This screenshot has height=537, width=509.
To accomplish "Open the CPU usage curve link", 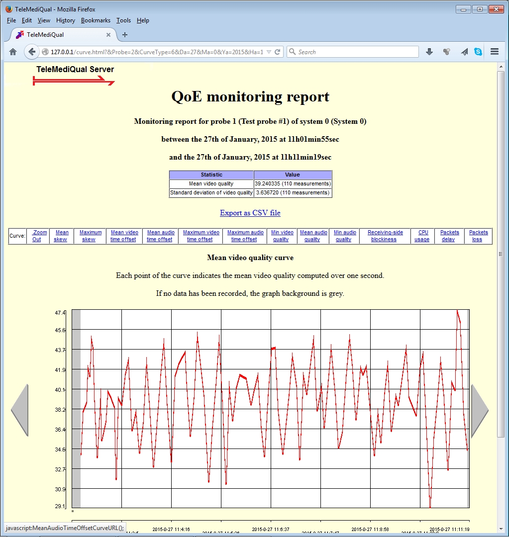I will click(x=422, y=236).
